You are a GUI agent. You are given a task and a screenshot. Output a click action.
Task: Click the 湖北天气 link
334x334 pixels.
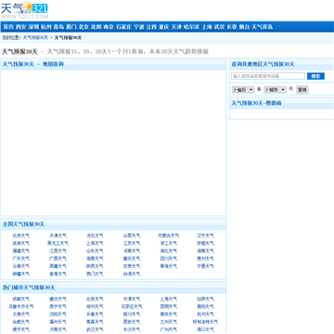[169, 250]
